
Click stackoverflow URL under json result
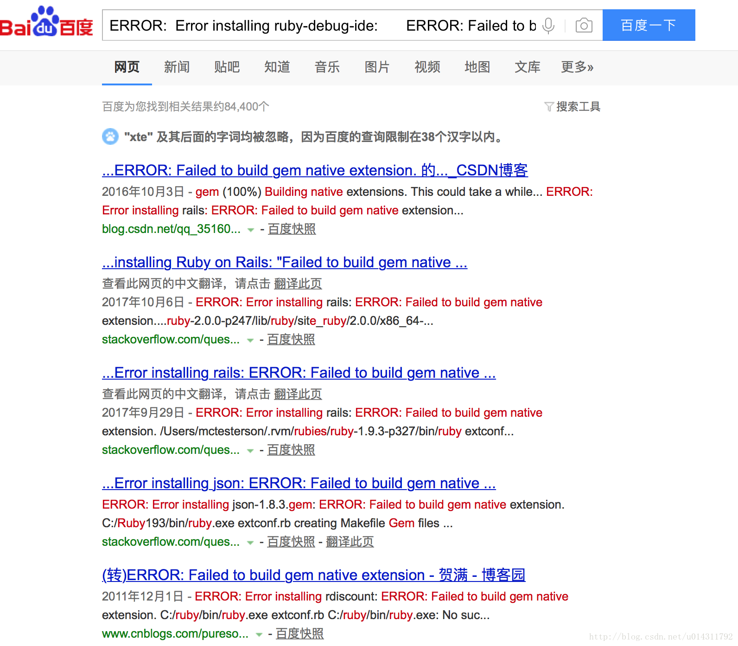click(x=171, y=542)
